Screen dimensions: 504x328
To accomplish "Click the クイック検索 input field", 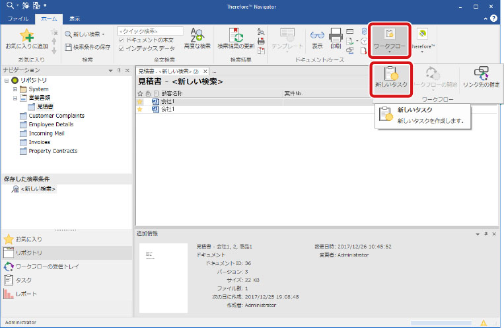I will [150, 31].
